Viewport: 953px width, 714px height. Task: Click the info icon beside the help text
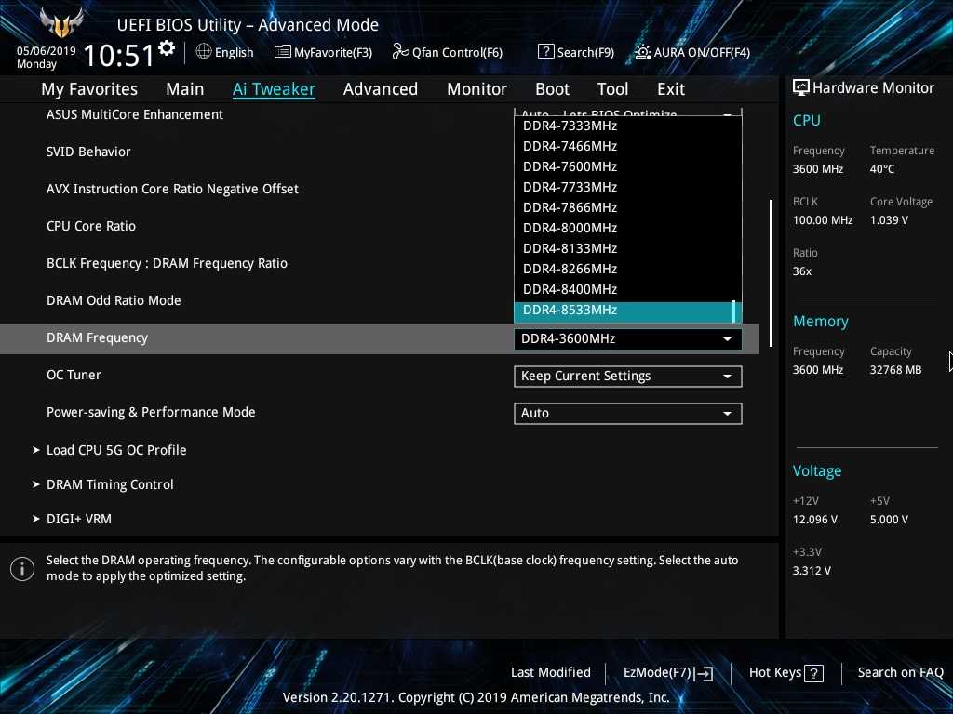click(22, 569)
